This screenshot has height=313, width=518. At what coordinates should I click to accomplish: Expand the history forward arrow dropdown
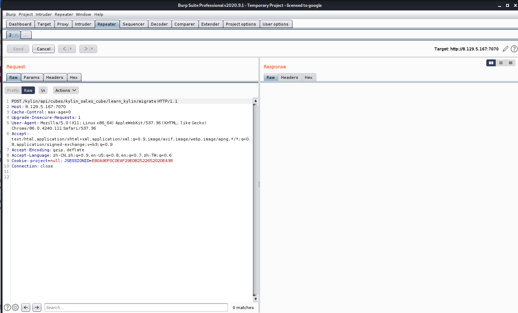coord(92,49)
